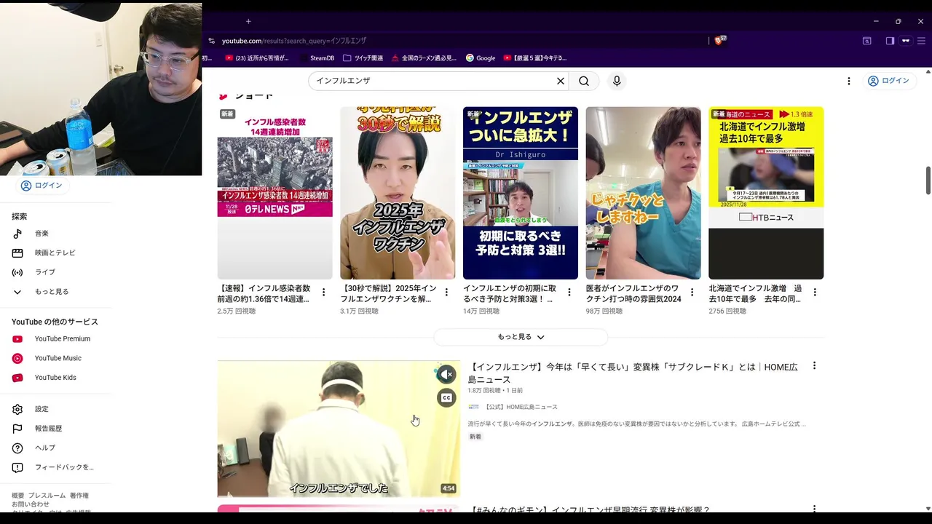Screen dimensions: 932x524
Task: Expand the shorts shelf with もっと見る
Action: 521,337
